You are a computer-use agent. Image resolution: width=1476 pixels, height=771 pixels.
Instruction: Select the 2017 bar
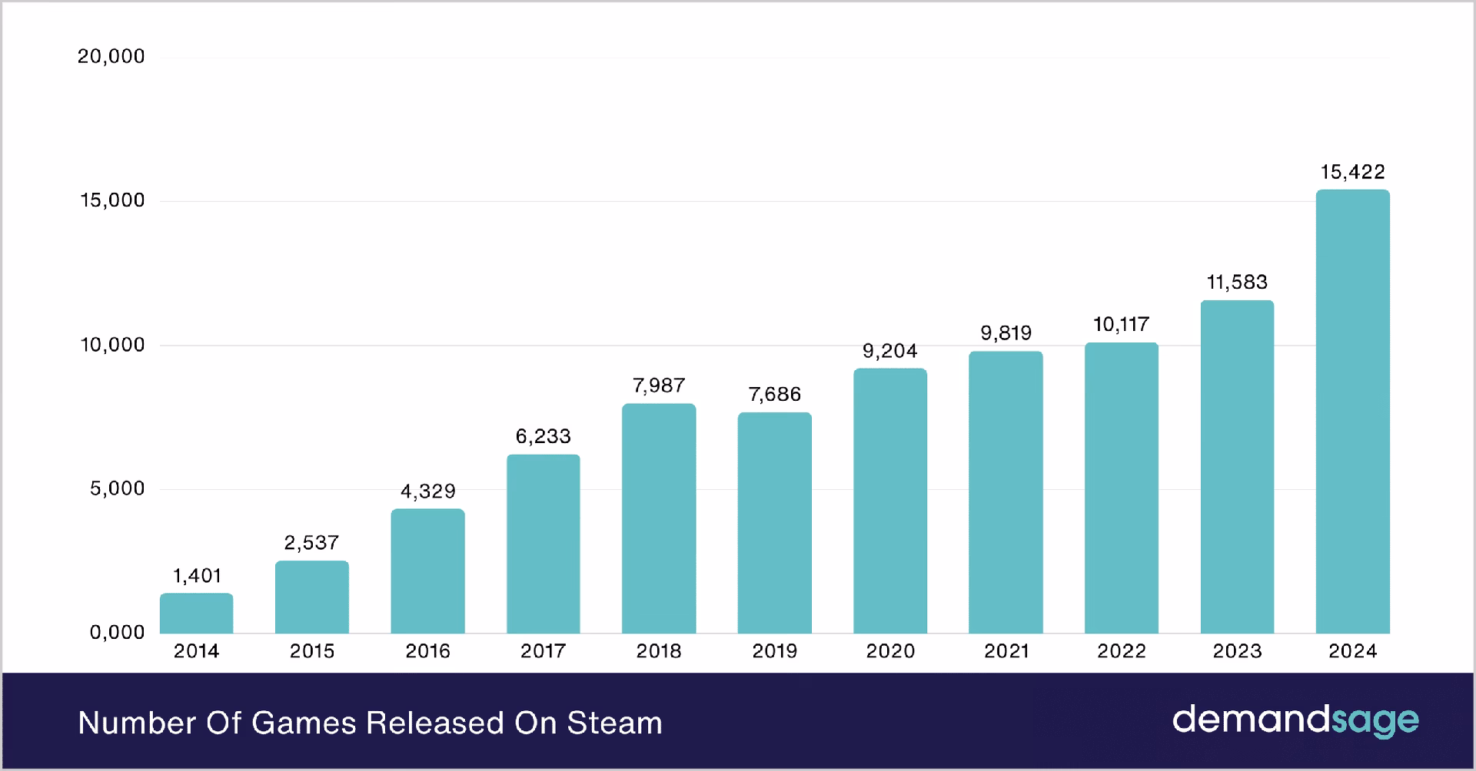click(544, 544)
